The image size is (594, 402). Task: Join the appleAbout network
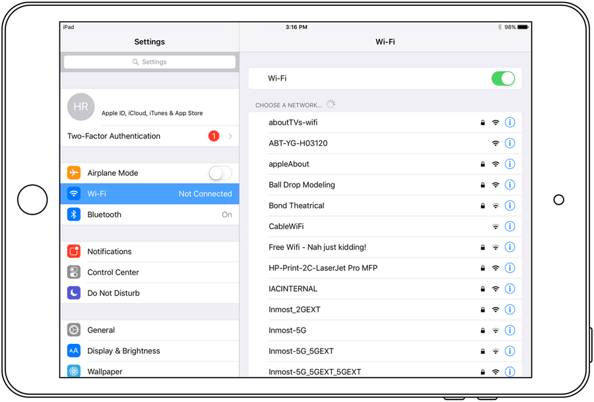[x=385, y=164]
